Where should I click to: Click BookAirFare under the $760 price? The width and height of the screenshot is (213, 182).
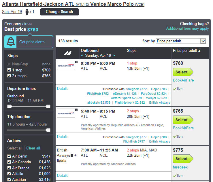click(x=183, y=80)
